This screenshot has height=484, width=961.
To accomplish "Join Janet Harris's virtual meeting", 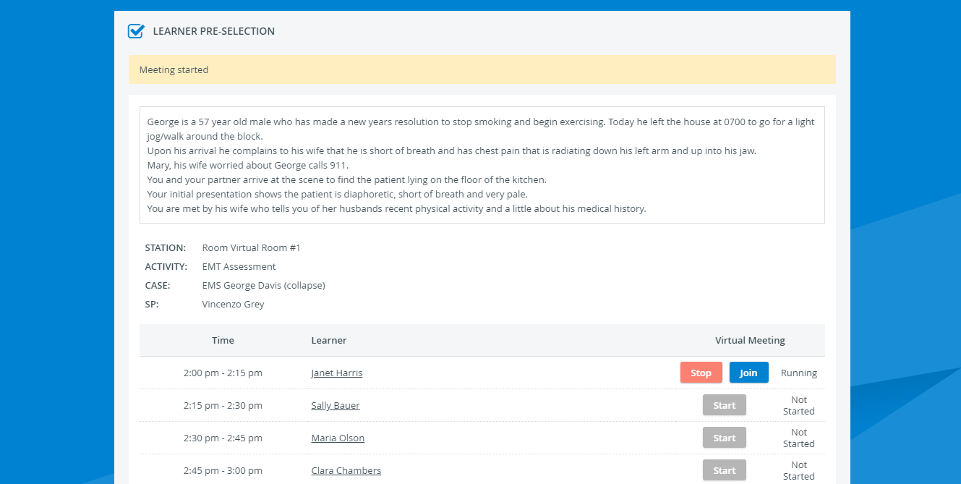I will 748,373.
